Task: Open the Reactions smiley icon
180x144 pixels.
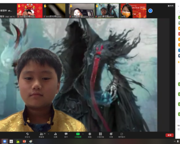Action: click(111, 135)
